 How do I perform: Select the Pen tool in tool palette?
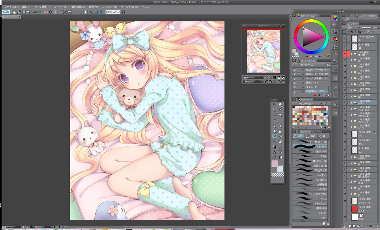click(274, 126)
